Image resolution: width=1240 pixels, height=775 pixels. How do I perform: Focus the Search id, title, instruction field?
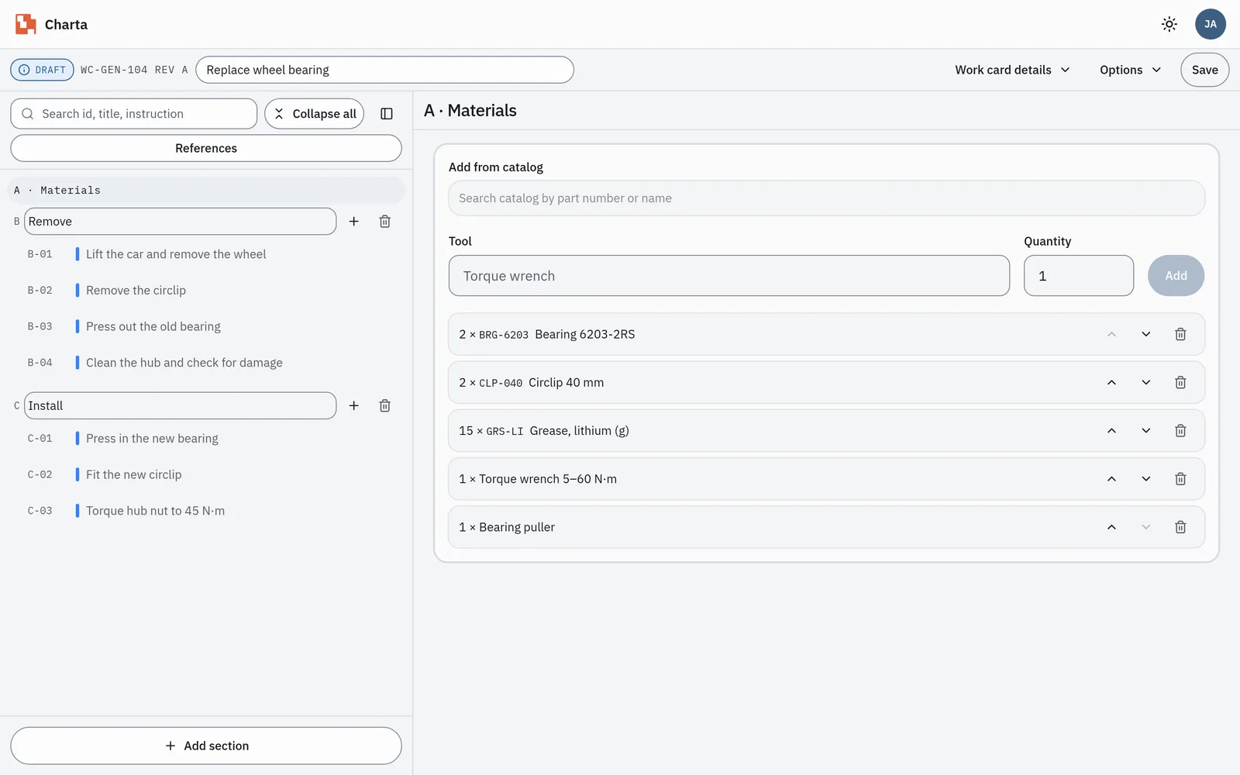(134, 114)
